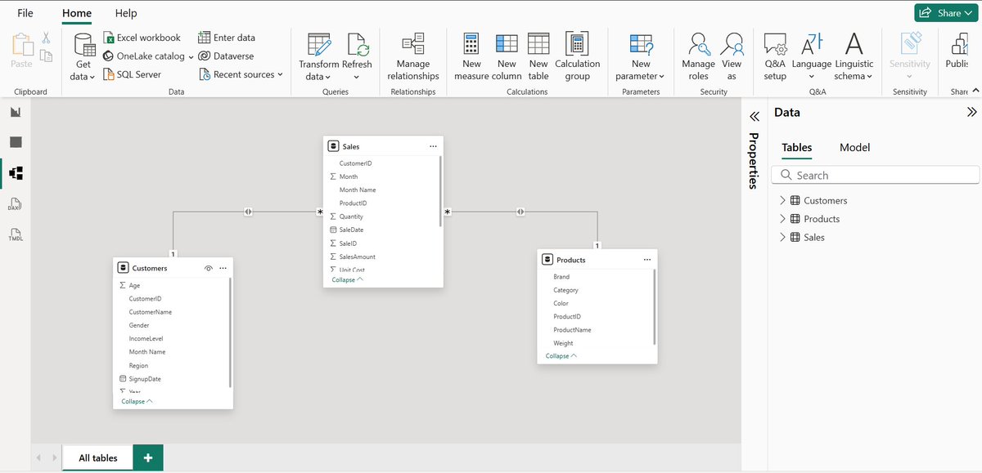Open Language dropdown
The height and width of the screenshot is (473, 982).
[x=811, y=56]
